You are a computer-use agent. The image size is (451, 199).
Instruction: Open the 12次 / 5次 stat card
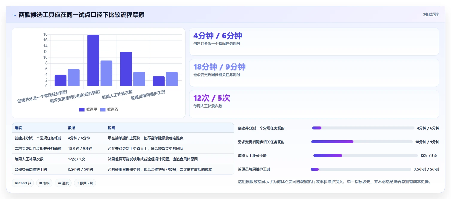(314, 104)
